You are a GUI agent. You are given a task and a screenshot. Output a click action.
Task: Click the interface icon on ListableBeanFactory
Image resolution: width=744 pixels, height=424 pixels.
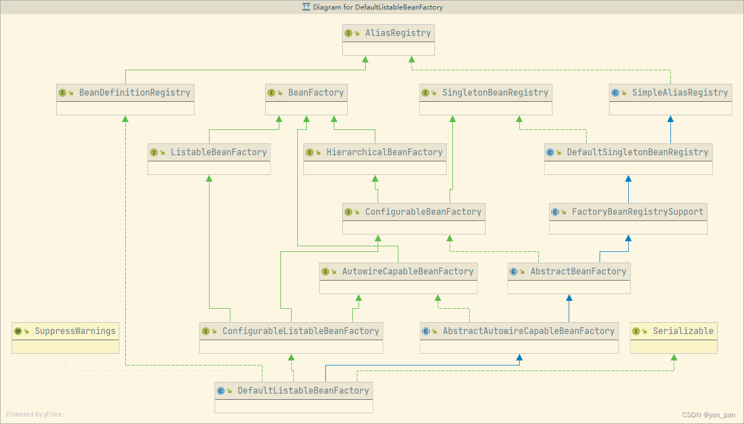(x=154, y=152)
